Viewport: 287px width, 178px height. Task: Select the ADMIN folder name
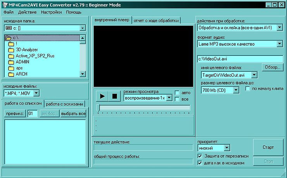point(22,62)
